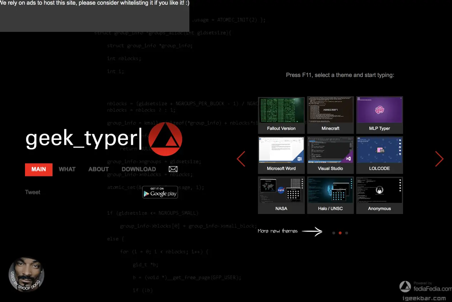452x302 pixels.
Task: Select the MLP Typer theme
Action: [379, 115]
